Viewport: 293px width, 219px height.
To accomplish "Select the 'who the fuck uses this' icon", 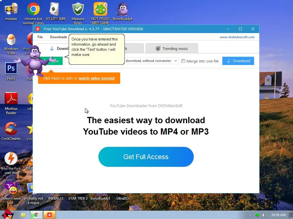I will coord(11,163).
